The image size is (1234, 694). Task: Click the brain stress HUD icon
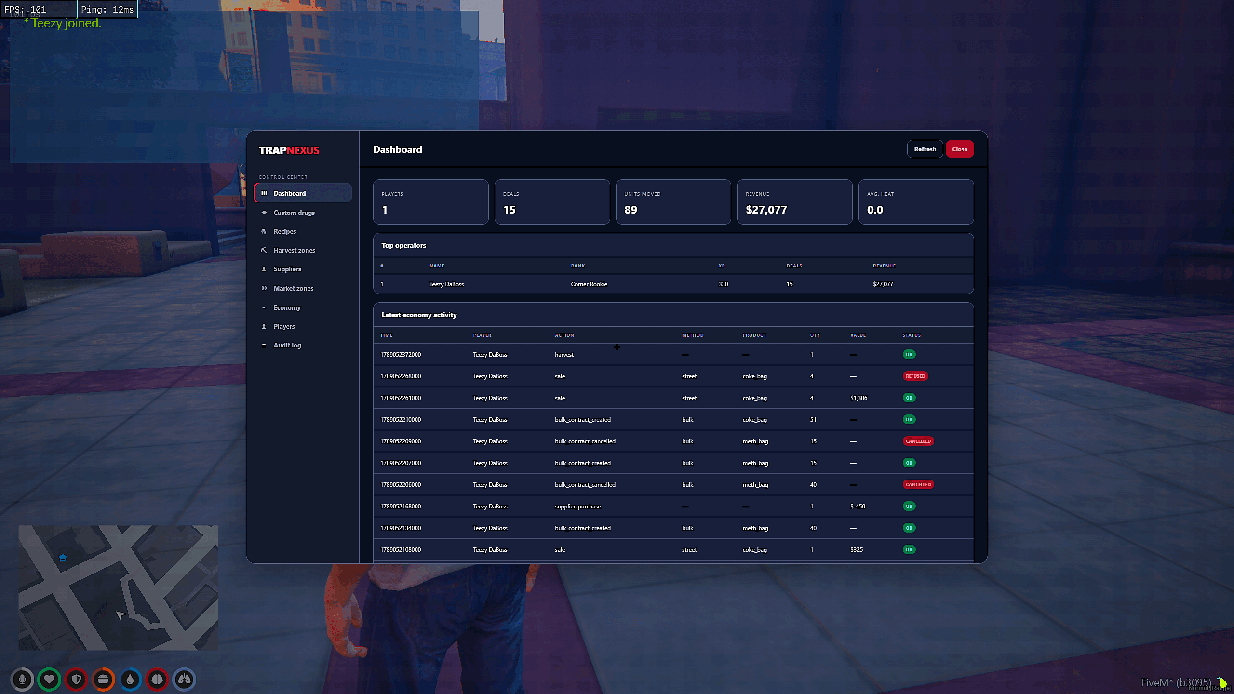click(x=157, y=680)
